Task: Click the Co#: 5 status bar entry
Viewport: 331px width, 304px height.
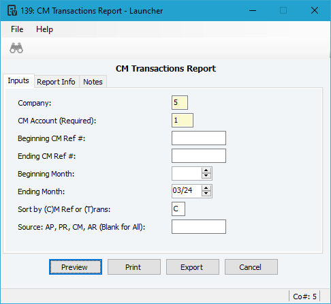Action: [x=304, y=297]
